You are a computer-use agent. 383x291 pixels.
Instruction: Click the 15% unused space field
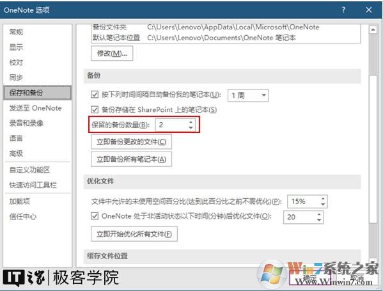pos(304,201)
